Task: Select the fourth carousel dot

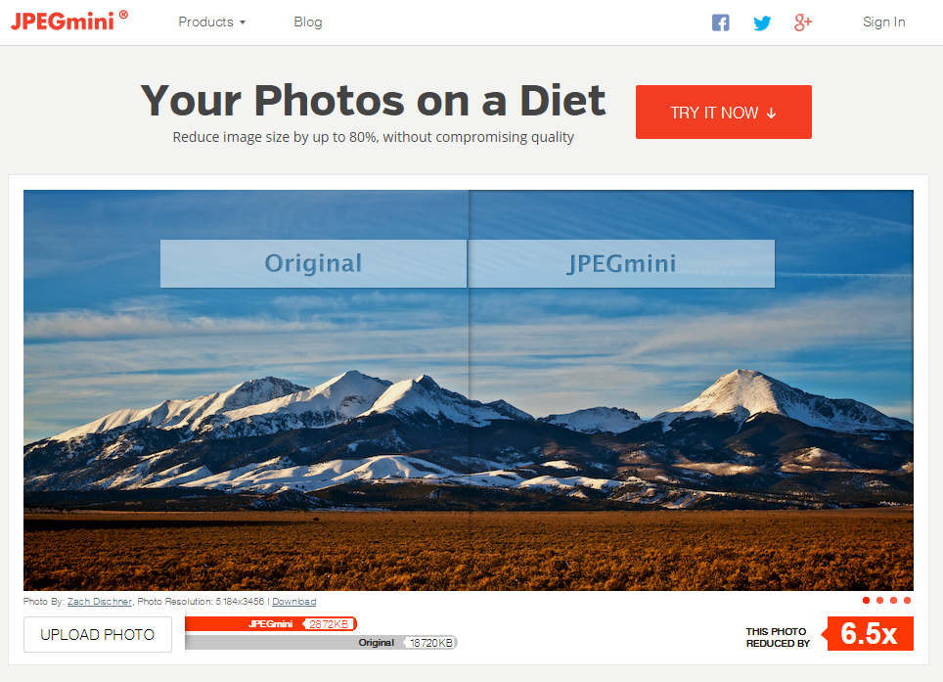Action: click(x=908, y=600)
